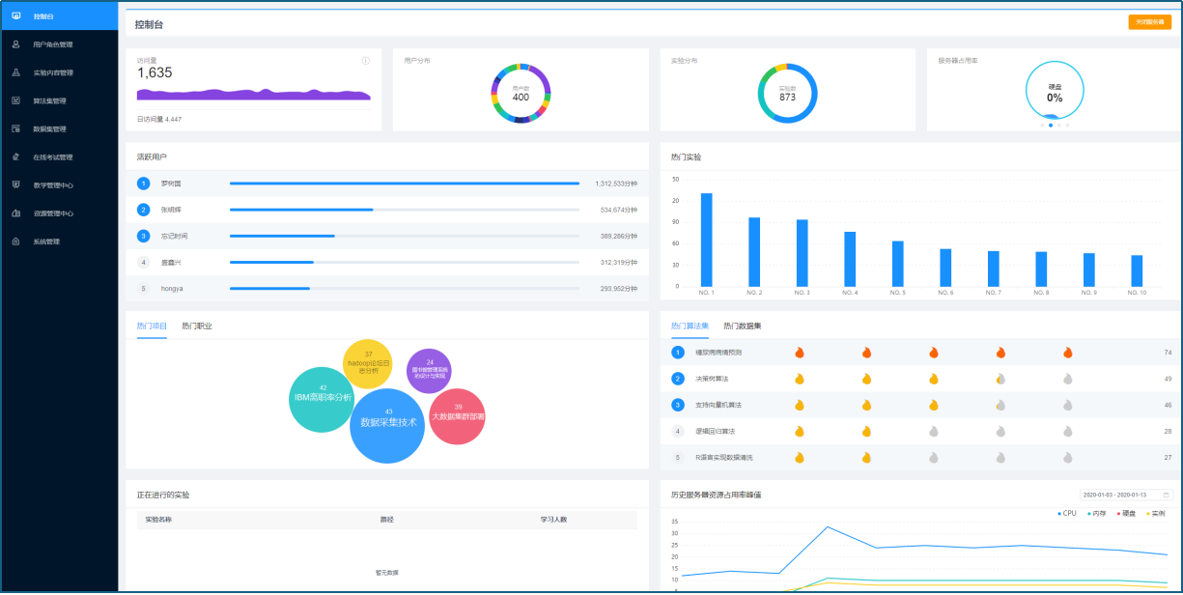Click the 实验内容管理 flask icon
The height and width of the screenshot is (595, 1183).
pyautogui.click(x=15, y=72)
